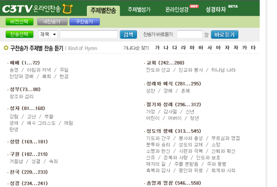
Task: Open the 전도와 선교 subtopic
Action: (158, 70)
